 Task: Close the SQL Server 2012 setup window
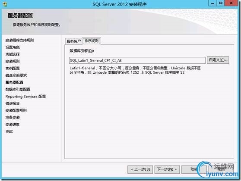[x=231, y=3]
